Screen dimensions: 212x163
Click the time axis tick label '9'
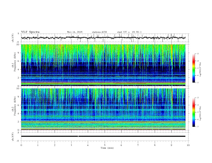pyautogui.click(x=171, y=145)
